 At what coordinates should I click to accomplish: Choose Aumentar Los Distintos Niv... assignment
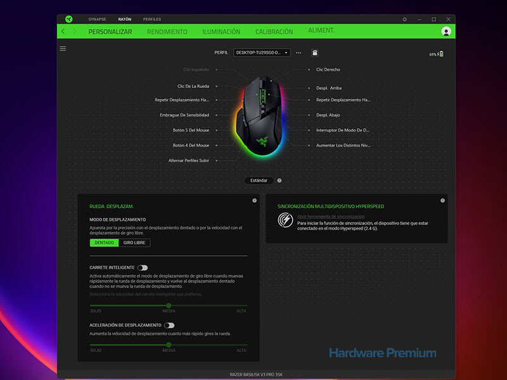point(343,146)
